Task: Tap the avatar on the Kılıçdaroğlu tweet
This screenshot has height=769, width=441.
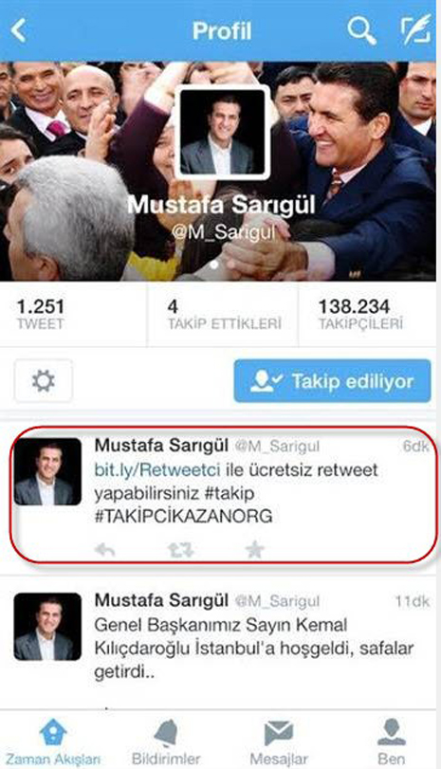Action: click(47, 627)
